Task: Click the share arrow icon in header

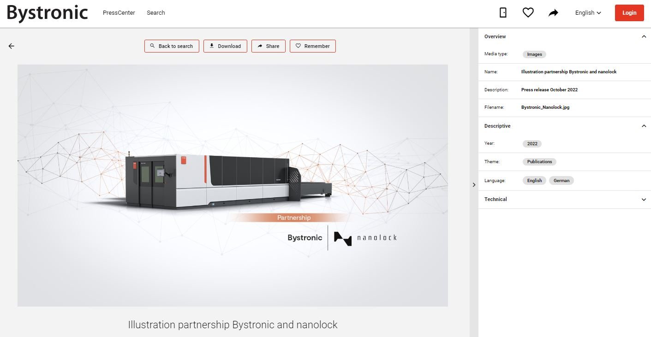Action: pyautogui.click(x=553, y=13)
